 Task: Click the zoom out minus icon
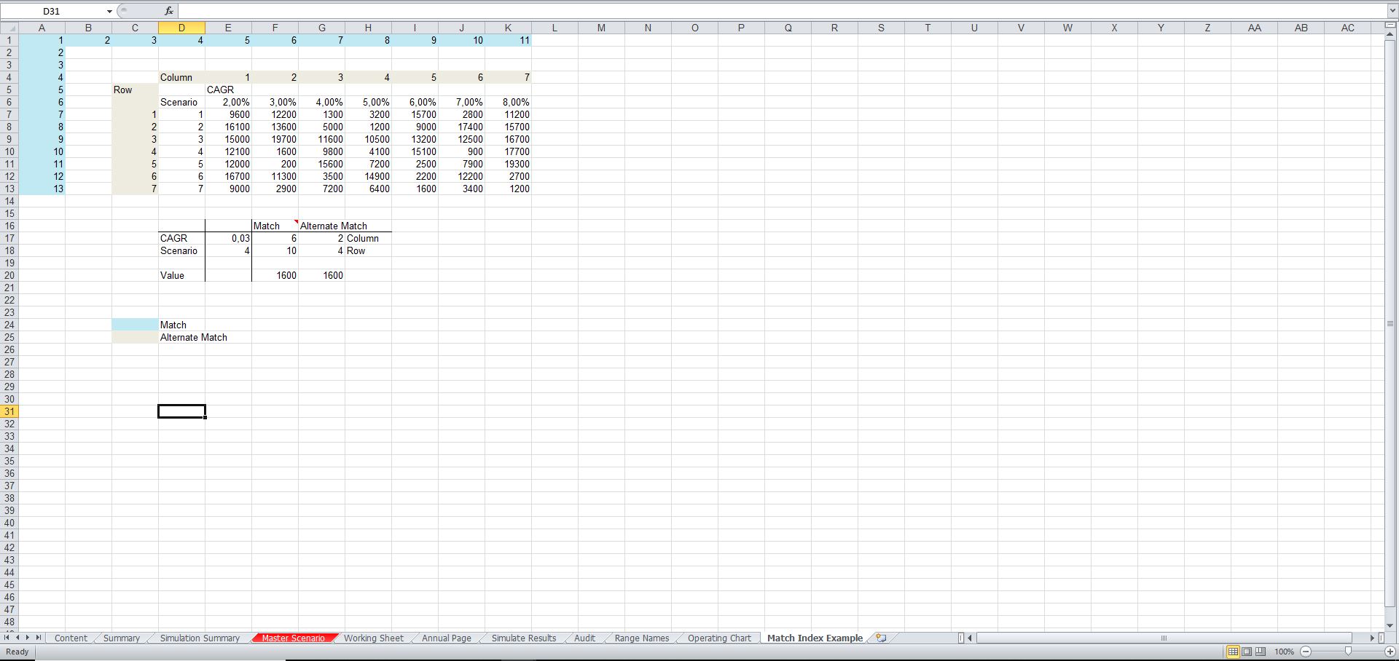[1306, 652]
